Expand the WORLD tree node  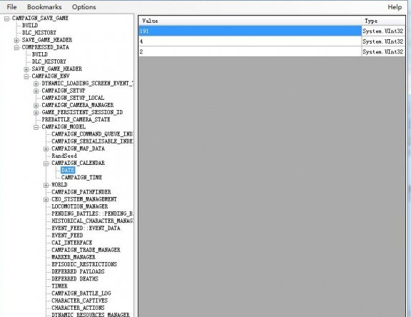[46, 185]
